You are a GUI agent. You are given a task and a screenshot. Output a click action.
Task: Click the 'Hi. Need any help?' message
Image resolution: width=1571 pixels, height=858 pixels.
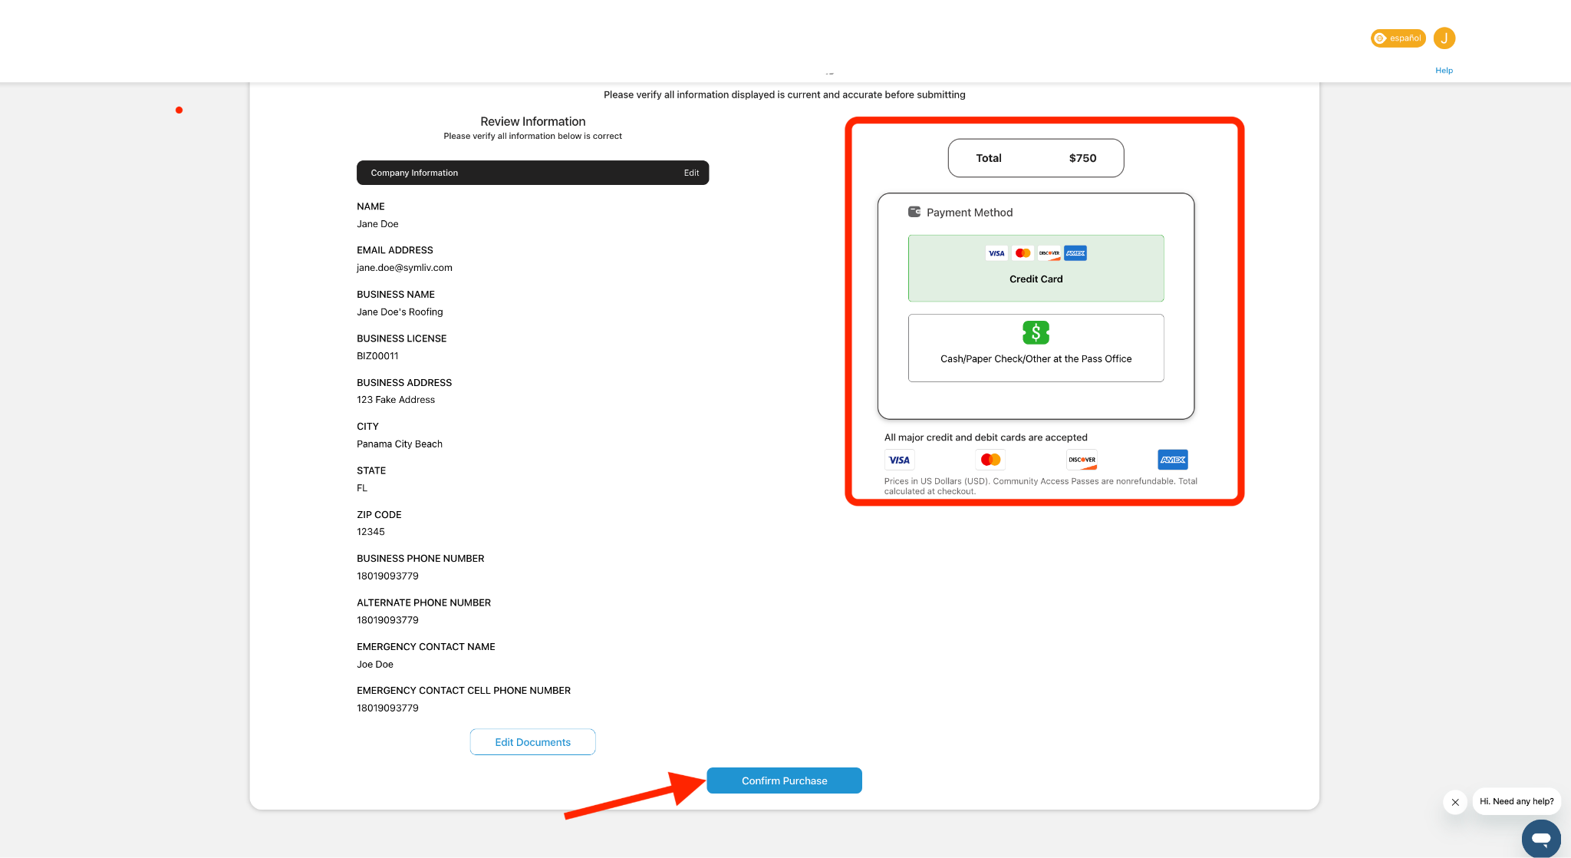pyautogui.click(x=1517, y=801)
